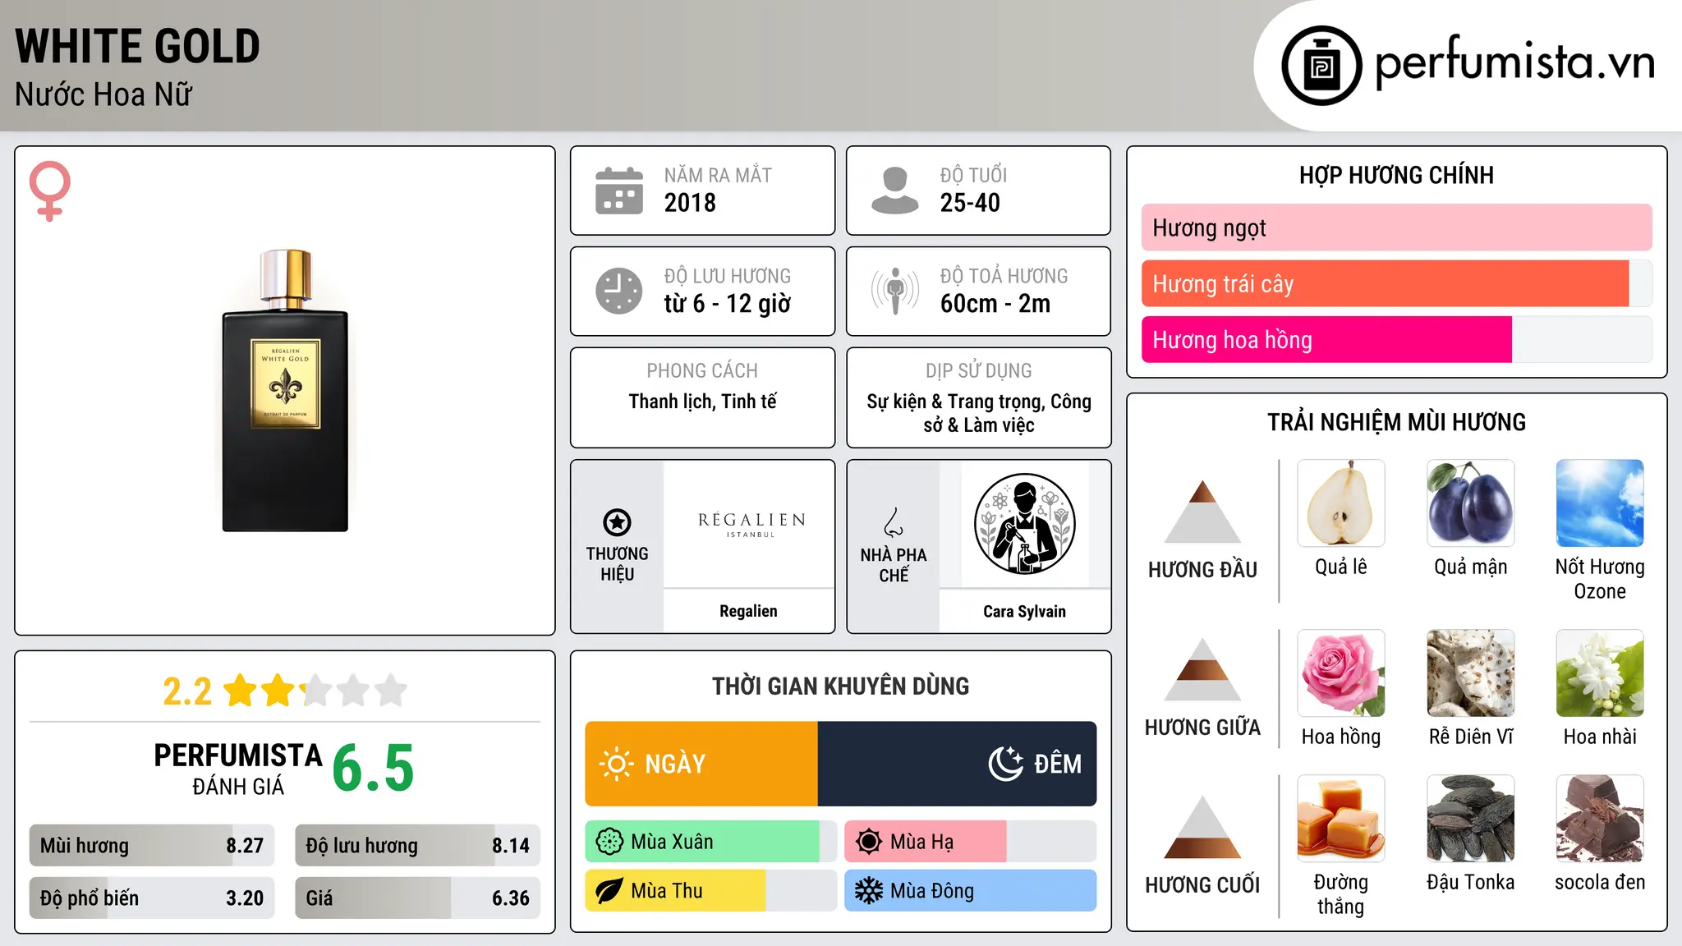Click the Giá 6.36 score bar
Image resolution: width=1682 pixels, height=946 pixels.
pyautogui.click(x=417, y=898)
